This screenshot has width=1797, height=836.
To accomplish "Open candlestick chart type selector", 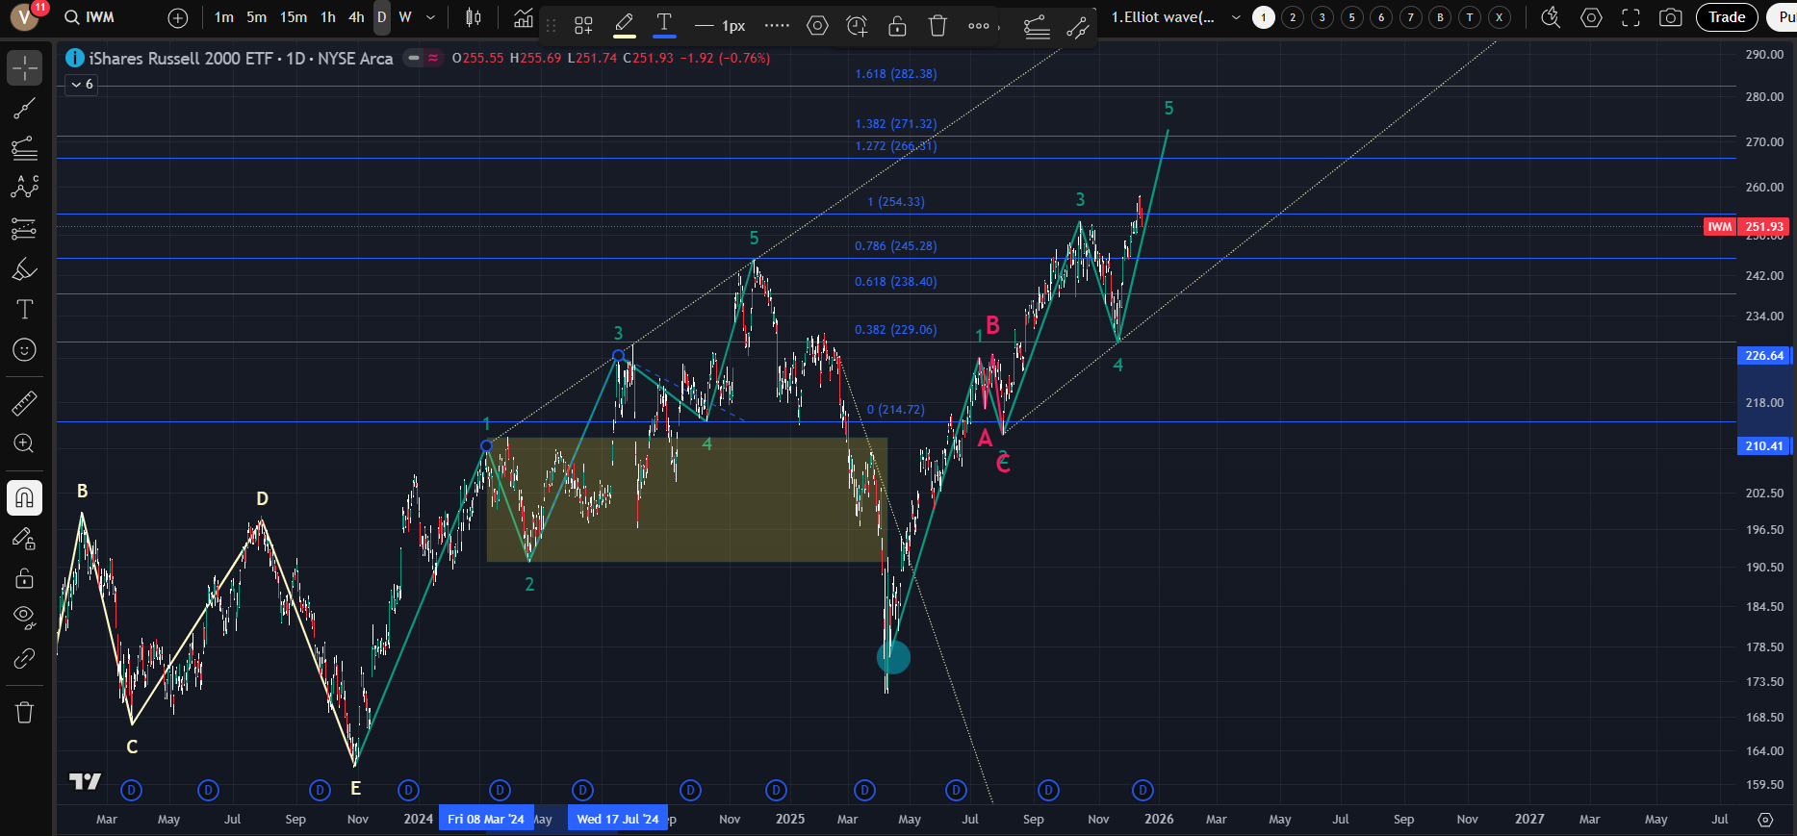I will coord(473,17).
